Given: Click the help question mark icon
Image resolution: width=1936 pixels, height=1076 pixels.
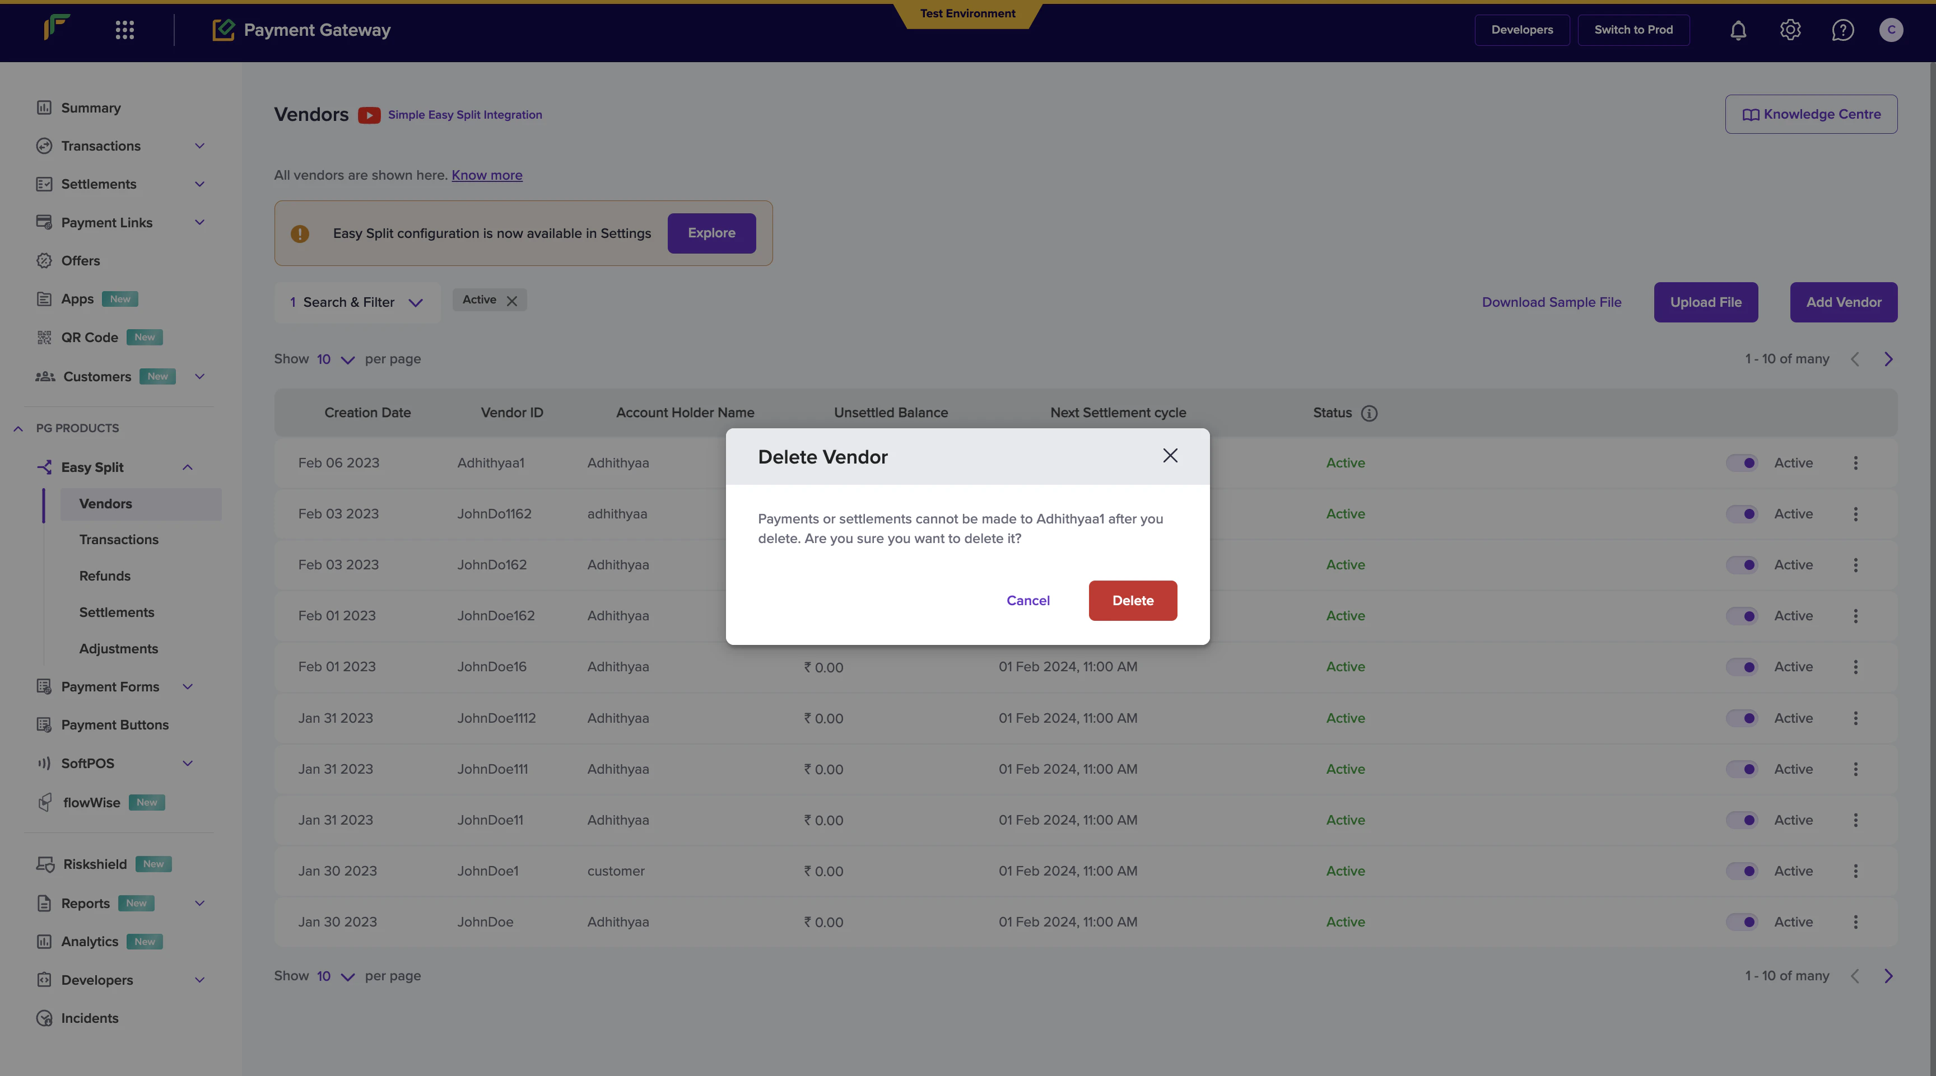Looking at the screenshot, I should tap(1842, 30).
